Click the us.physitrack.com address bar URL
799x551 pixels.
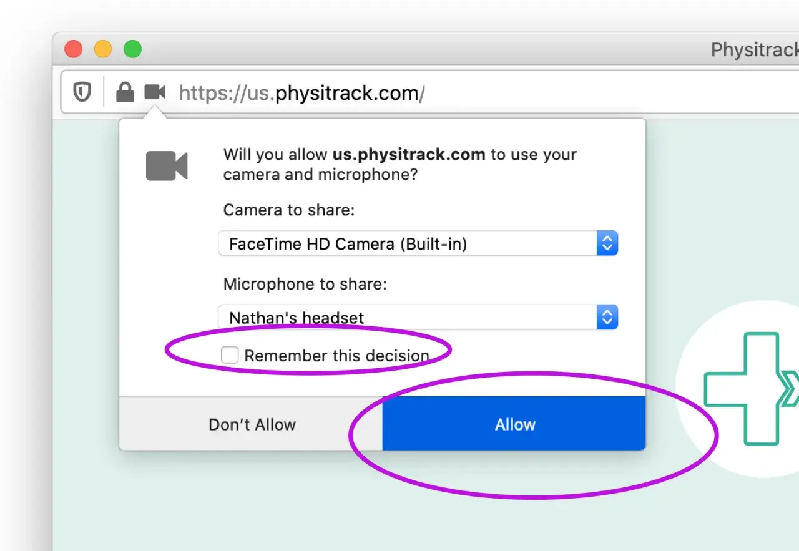pos(301,93)
